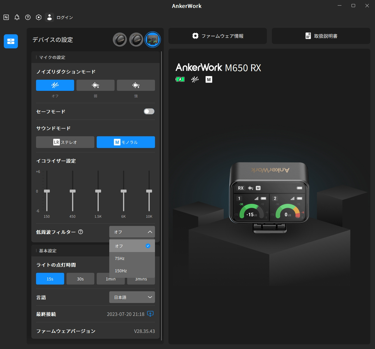This screenshot has width=375, height=349.
Task: Click the last connection date 2023-07-20 21:18
Action: (x=126, y=314)
